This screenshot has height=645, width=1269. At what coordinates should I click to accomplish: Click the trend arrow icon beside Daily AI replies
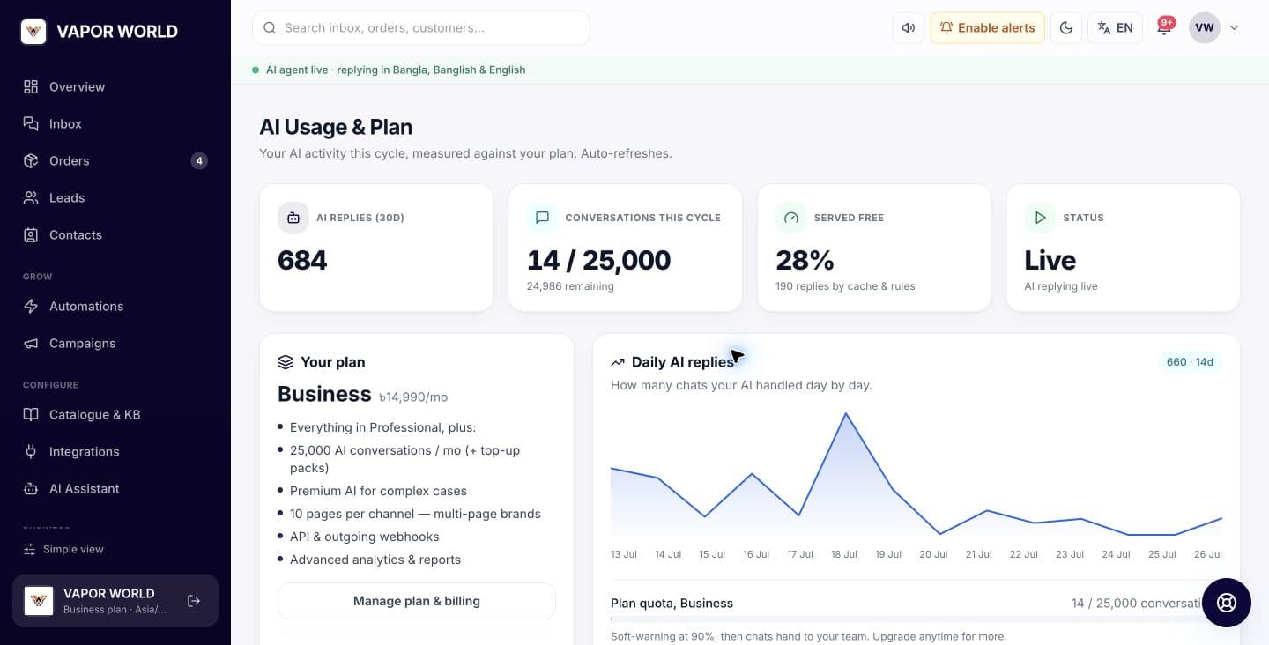point(618,362)
